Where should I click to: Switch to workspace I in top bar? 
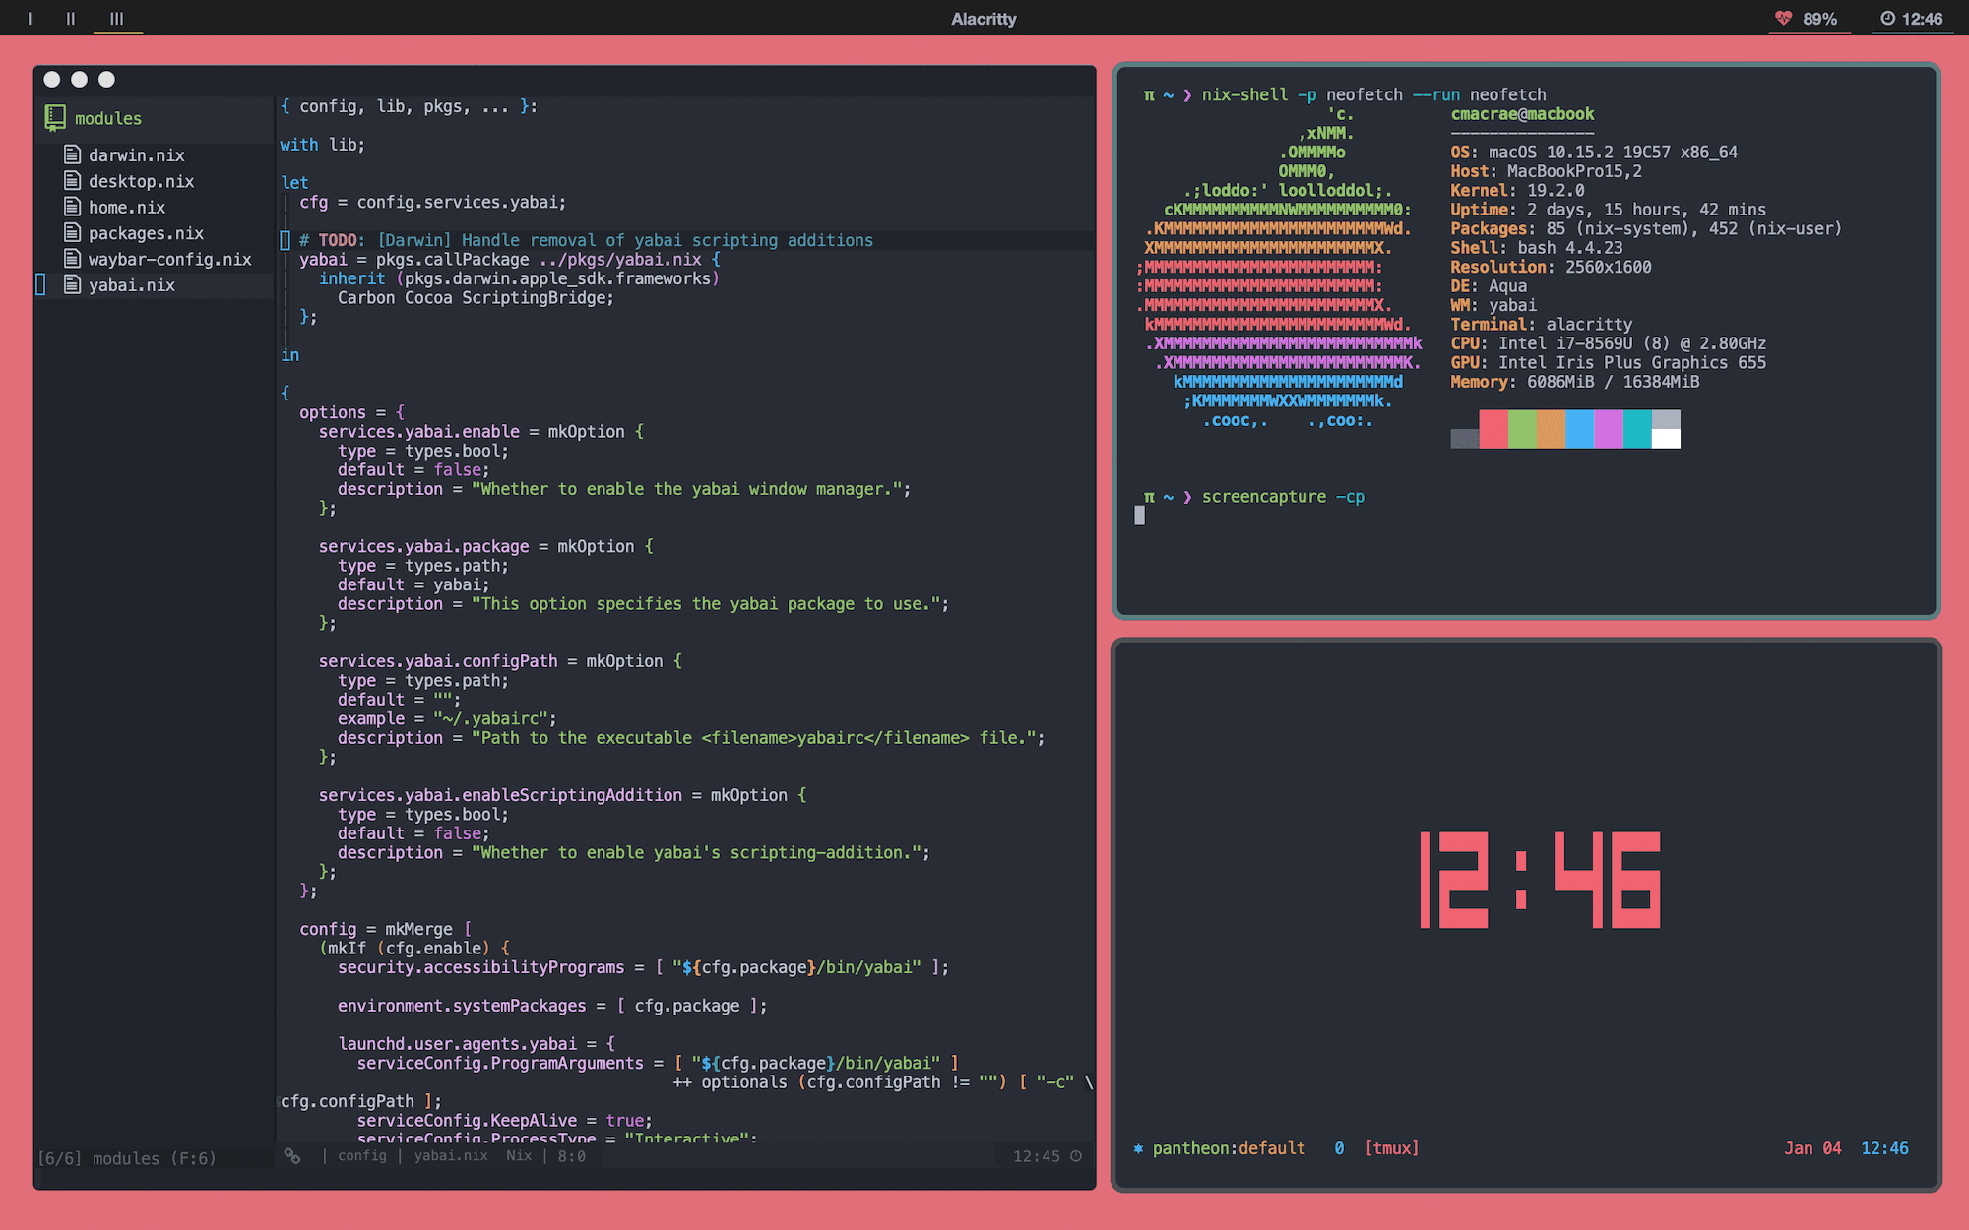(30, 19)
